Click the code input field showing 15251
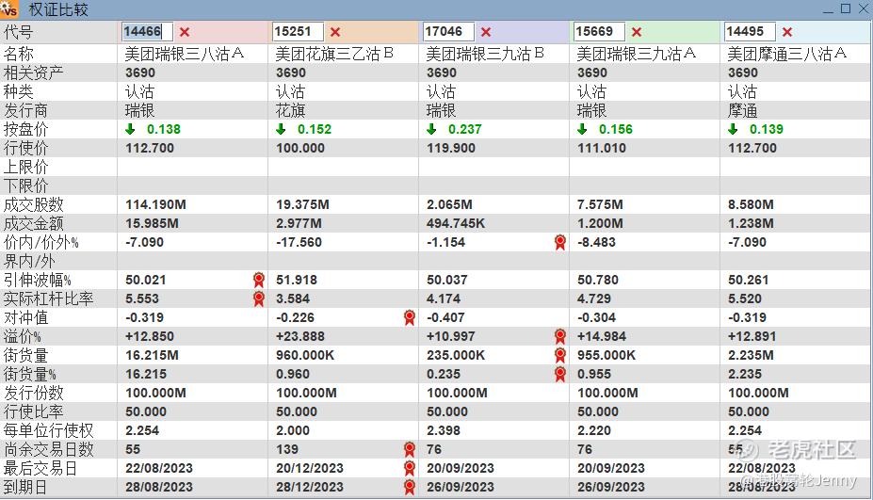Image resolution: width=873 pixels, height=500 pixels. tap(298, 32)
